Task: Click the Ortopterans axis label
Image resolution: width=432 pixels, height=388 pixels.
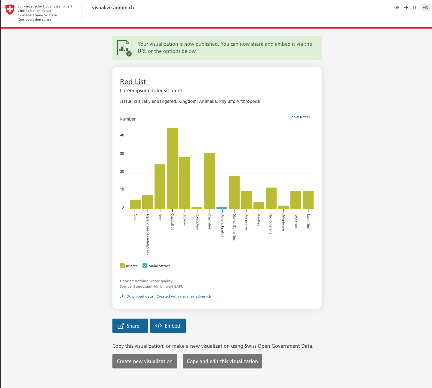Action: point(283,222)
